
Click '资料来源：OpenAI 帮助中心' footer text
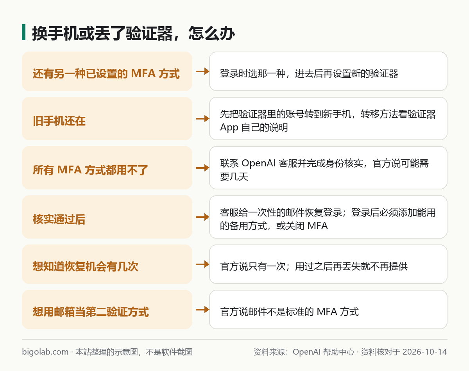pos(304,352)
